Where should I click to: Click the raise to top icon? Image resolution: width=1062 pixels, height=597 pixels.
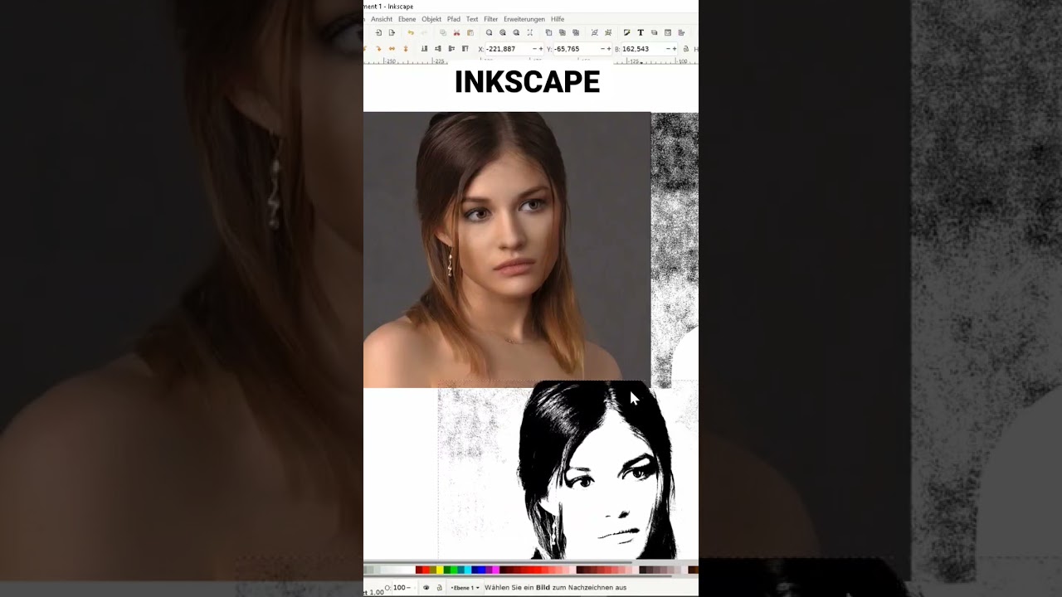point(465,49)
